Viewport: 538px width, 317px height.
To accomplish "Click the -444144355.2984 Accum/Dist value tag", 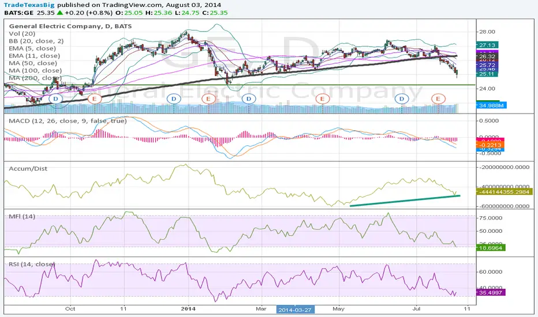I will (505, 192).
